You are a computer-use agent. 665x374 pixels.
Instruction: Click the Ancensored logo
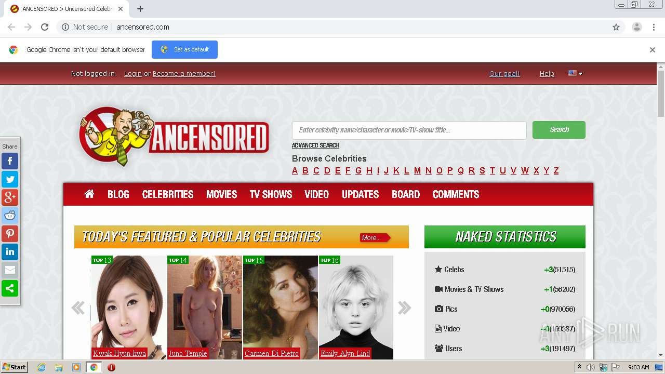tap(174, 136)
